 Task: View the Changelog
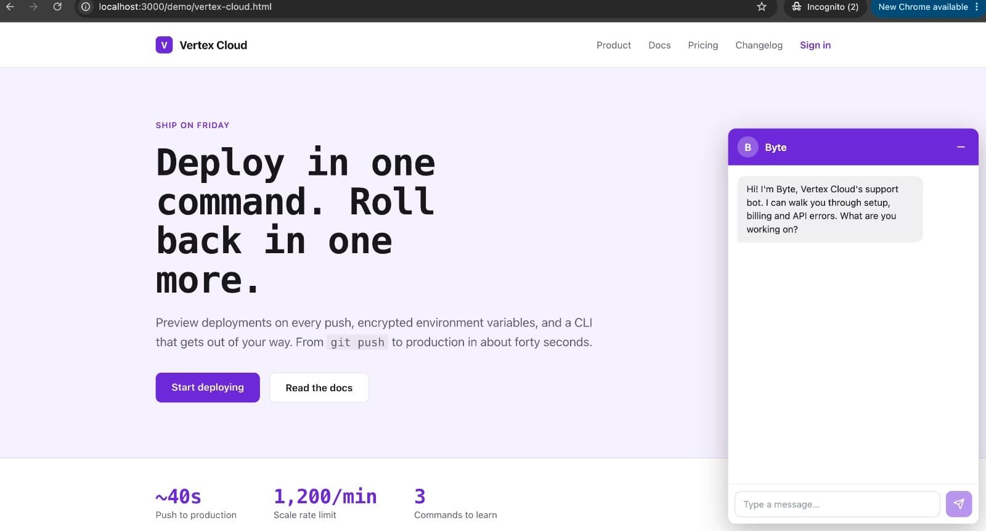(759, 45)
